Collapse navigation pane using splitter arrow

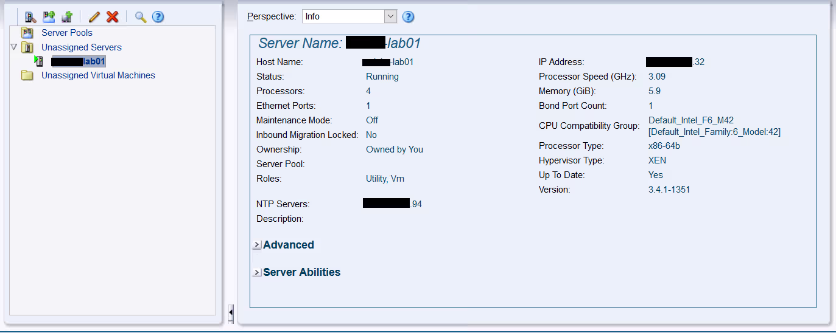231,313
